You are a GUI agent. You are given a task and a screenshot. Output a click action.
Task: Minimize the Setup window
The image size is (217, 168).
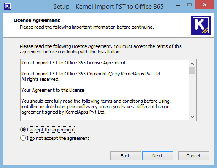pos(178,6)
